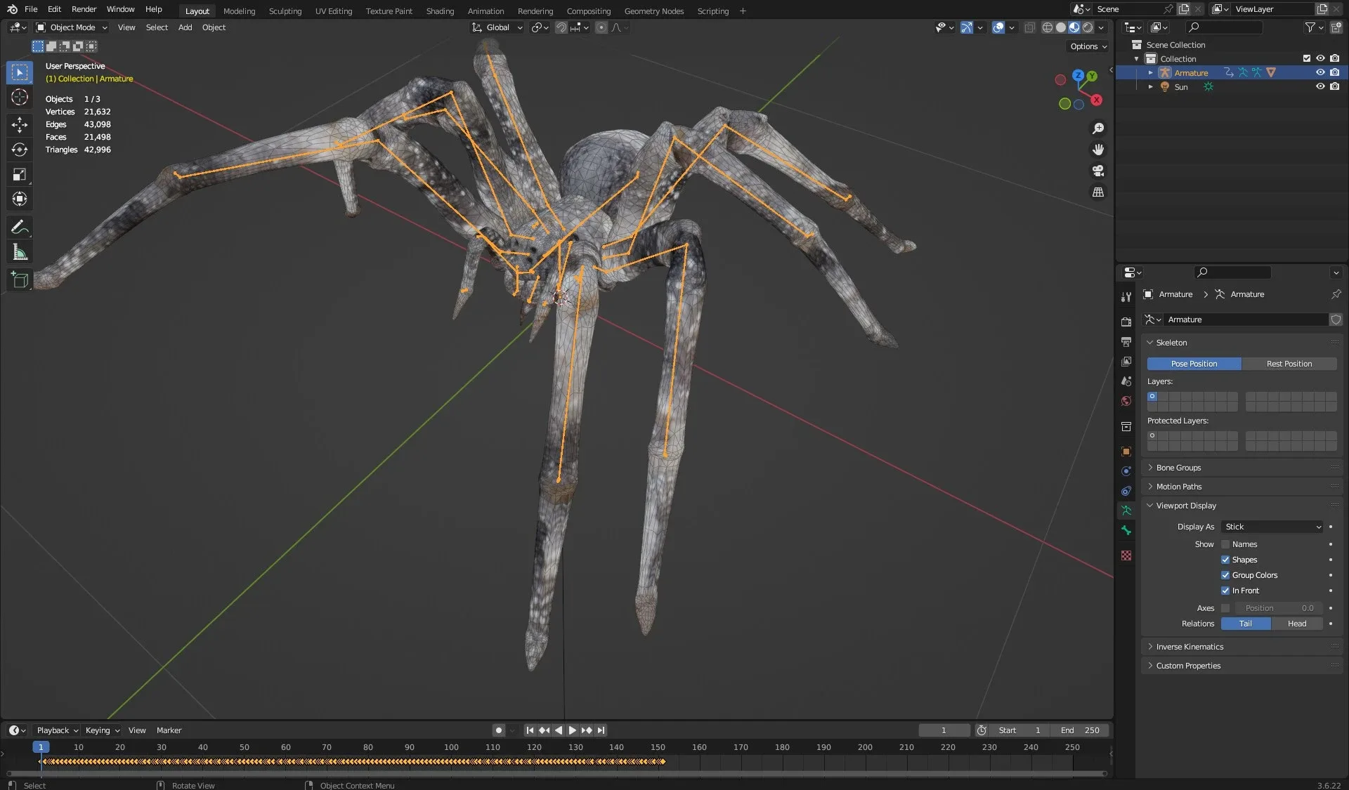Select the Cursor tool
Viewport: 1349px width, 790px height.
(19, 98)
